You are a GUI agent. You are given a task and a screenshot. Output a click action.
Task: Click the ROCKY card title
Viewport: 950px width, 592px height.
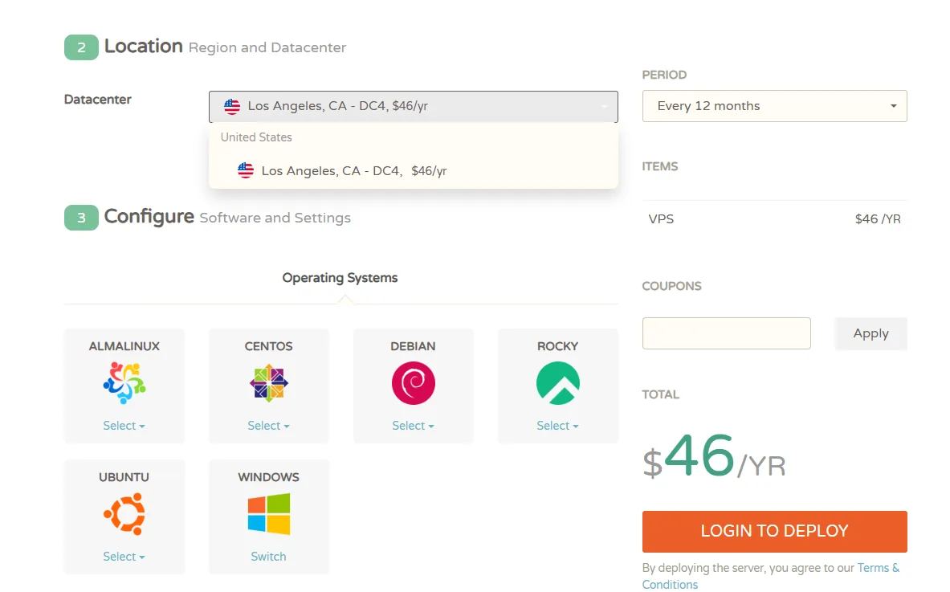pos(557,346)
